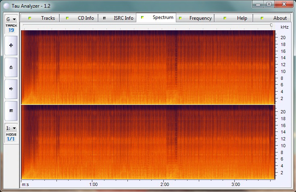Click the lower channel spectrogram

pyautogui.click(x=148, y=142)
